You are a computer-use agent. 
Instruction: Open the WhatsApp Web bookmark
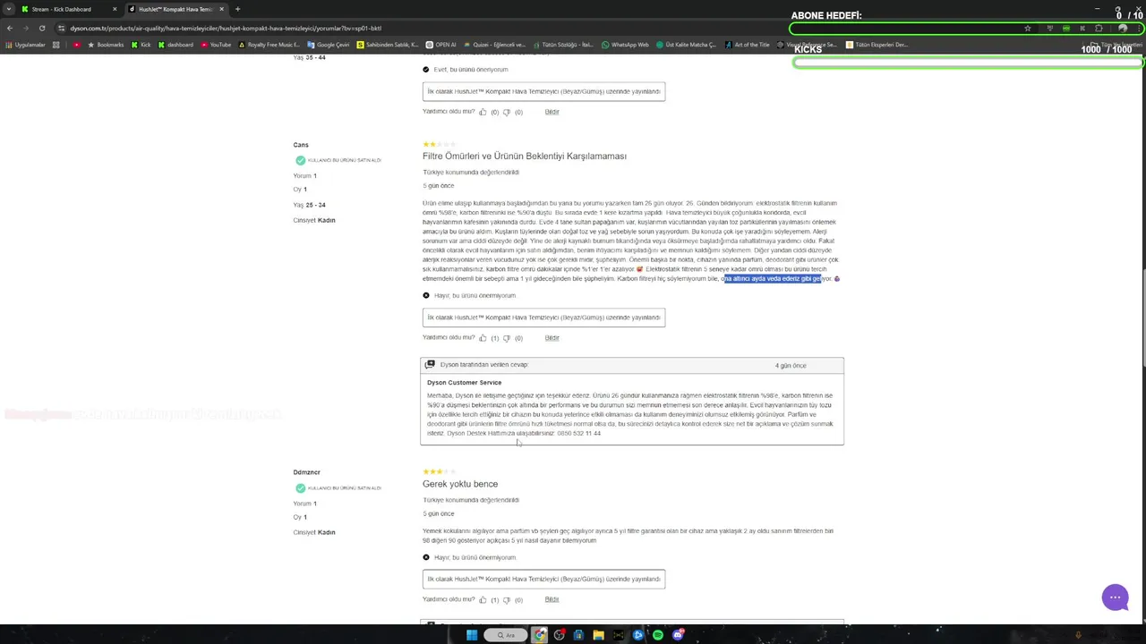[x=625, y=45]
